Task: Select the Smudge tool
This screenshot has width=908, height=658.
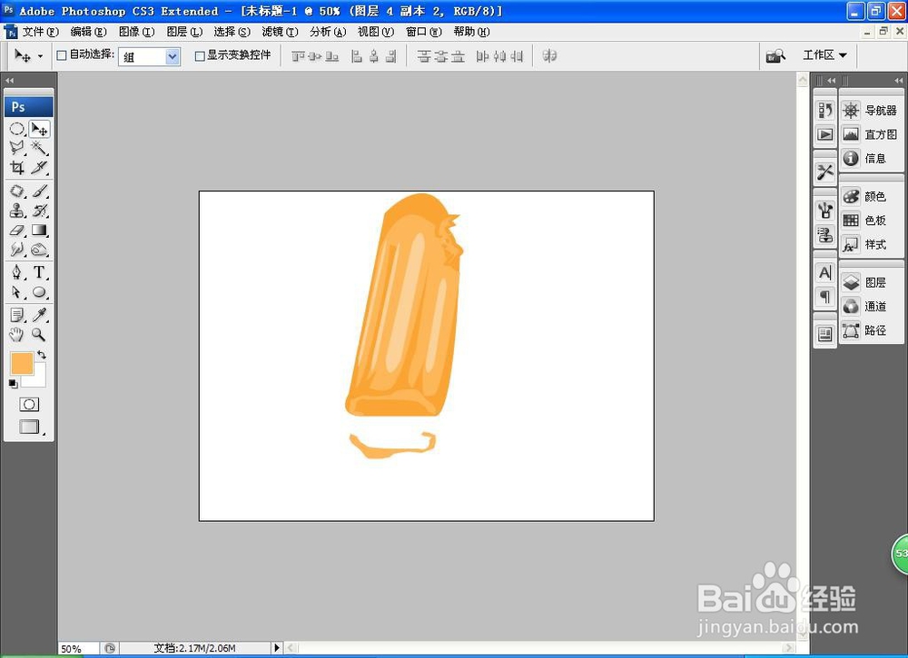Action: (x=16, y=250)
